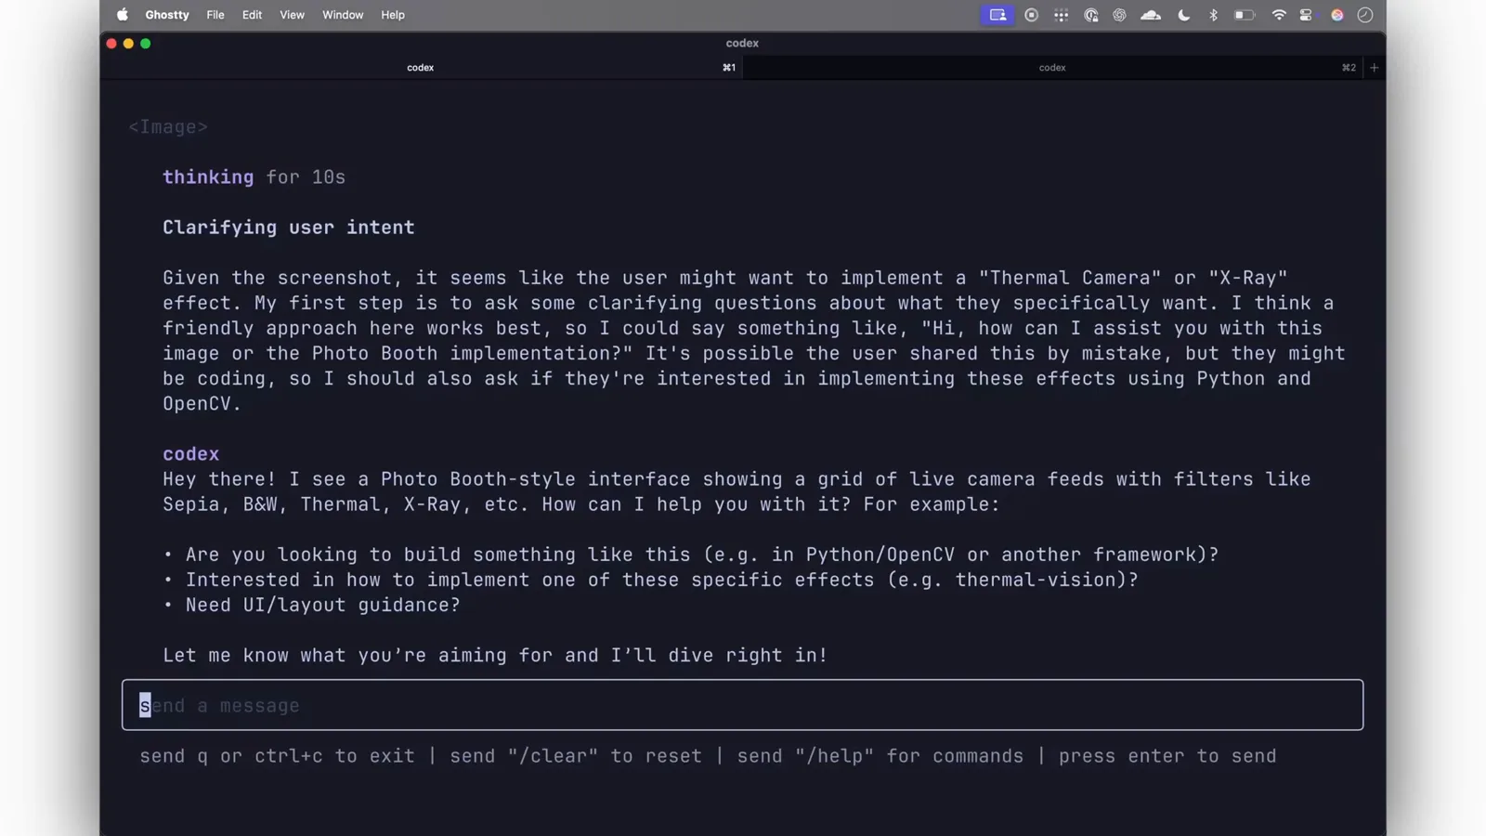Open the Cloudflare cloud menu bar icon
This screenshot has width=1486, height=836.
pos(1151,15)
